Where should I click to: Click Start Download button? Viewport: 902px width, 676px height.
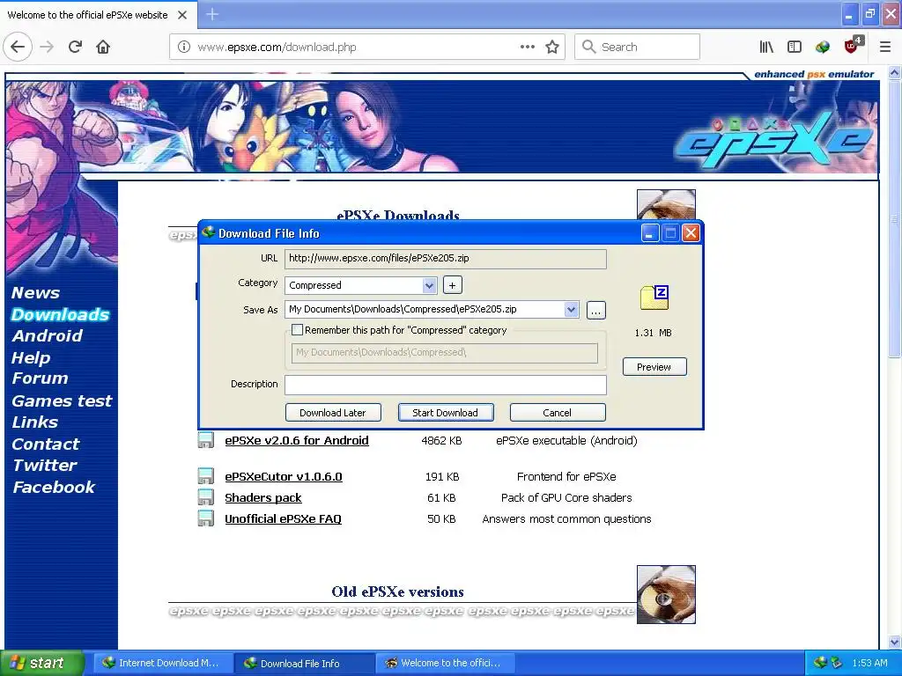coord(446,413)
